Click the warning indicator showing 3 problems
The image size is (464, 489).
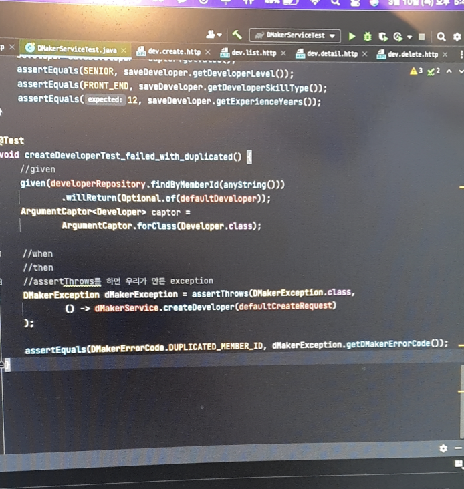click(x=416, y=71)
